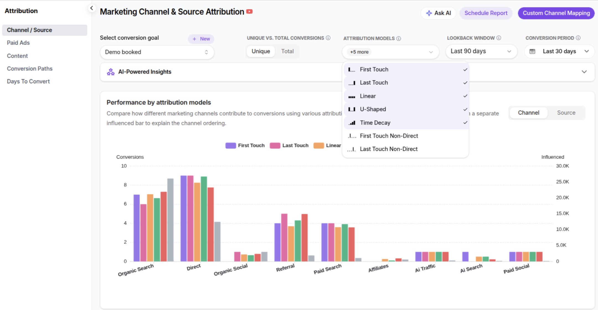Click the U-Shaped model bar icon

pos(352,109)
